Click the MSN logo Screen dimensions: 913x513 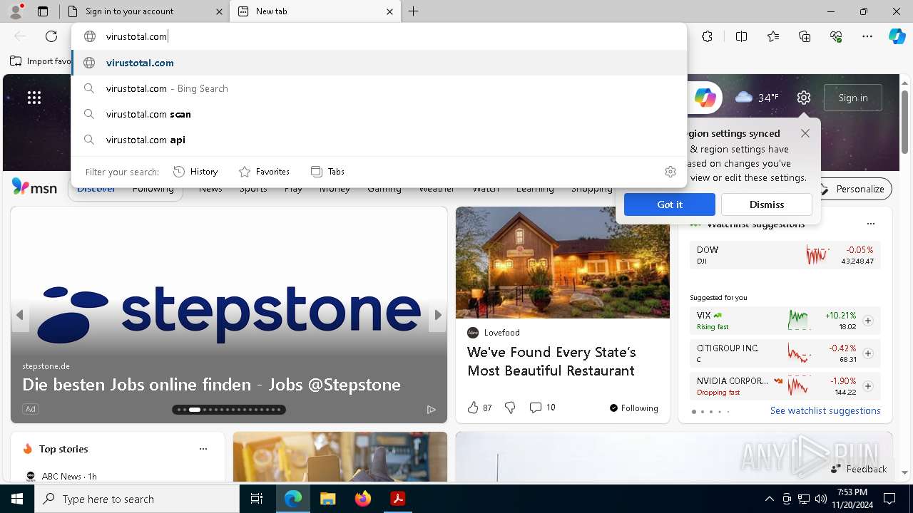click(x=34, y=187)
